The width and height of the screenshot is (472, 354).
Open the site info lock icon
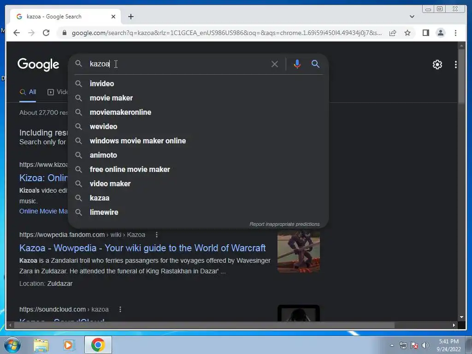coord(64,33)
